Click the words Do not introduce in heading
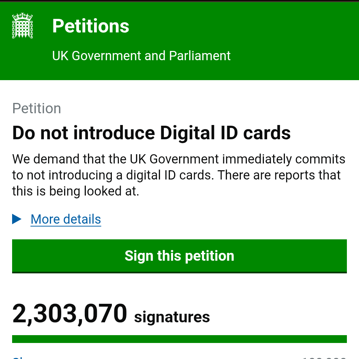 [x=83, y=133]
